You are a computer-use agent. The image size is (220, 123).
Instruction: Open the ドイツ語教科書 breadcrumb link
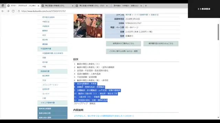point(141,15)
